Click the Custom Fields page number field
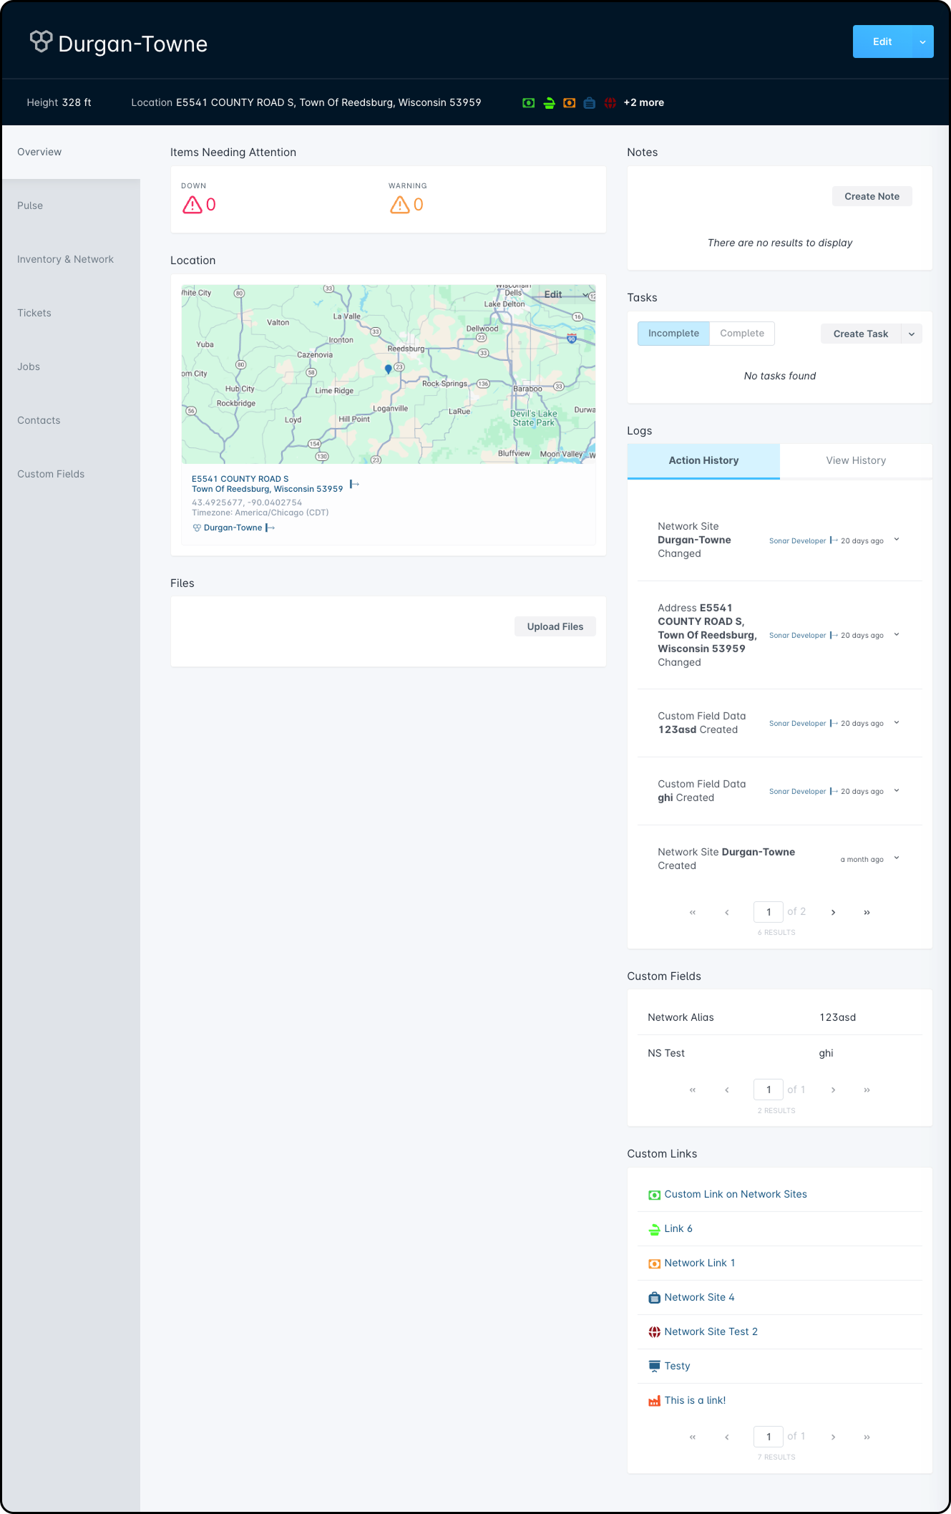951x1514 pixels. [x=769, y=1090]
